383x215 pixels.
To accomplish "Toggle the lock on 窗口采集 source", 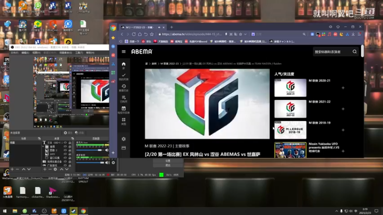I will pos(70,158).
